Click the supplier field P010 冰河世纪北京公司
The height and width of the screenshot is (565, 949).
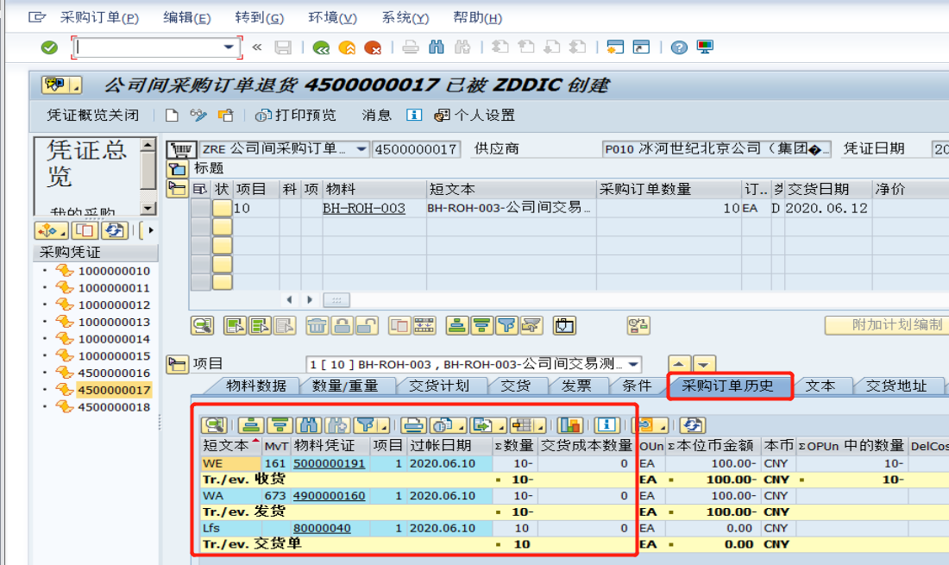717,149
